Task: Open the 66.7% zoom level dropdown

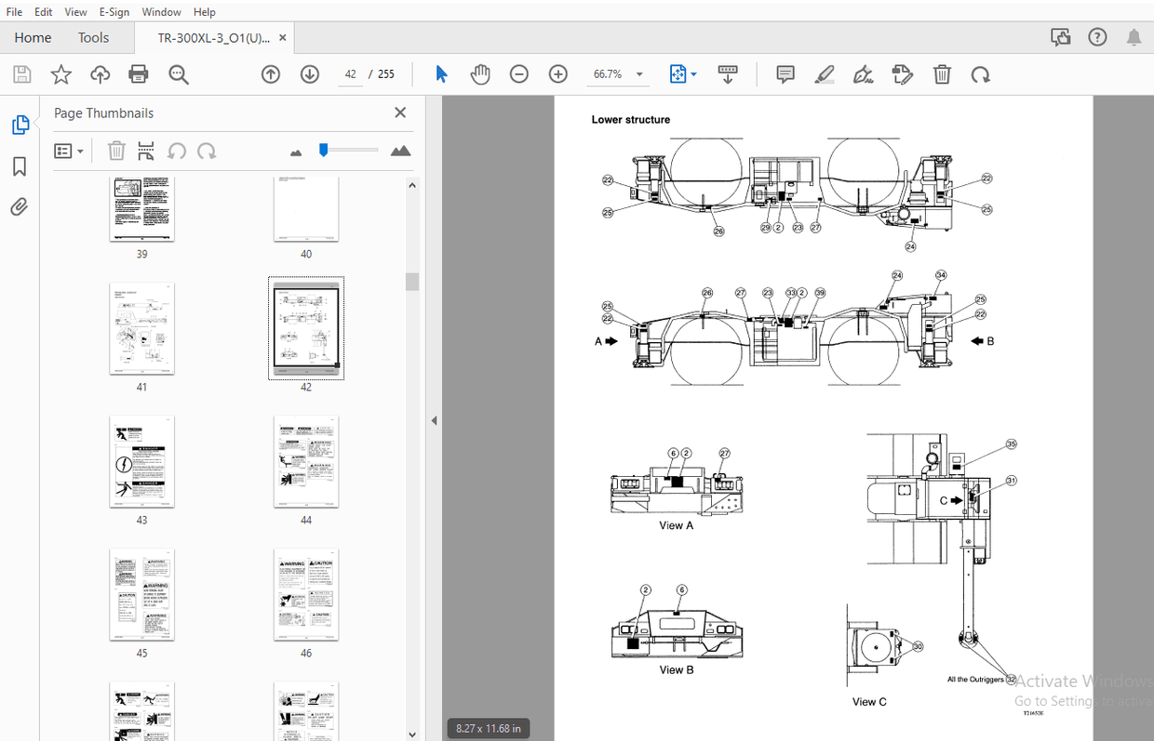Action: (x=638, y=73)
